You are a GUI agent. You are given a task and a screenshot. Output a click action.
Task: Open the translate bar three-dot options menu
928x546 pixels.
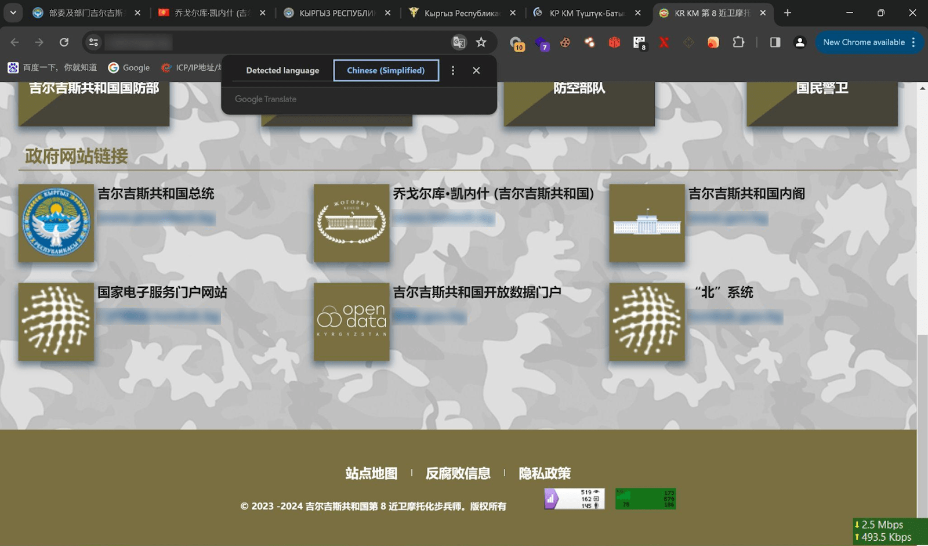tap(453, 70)
